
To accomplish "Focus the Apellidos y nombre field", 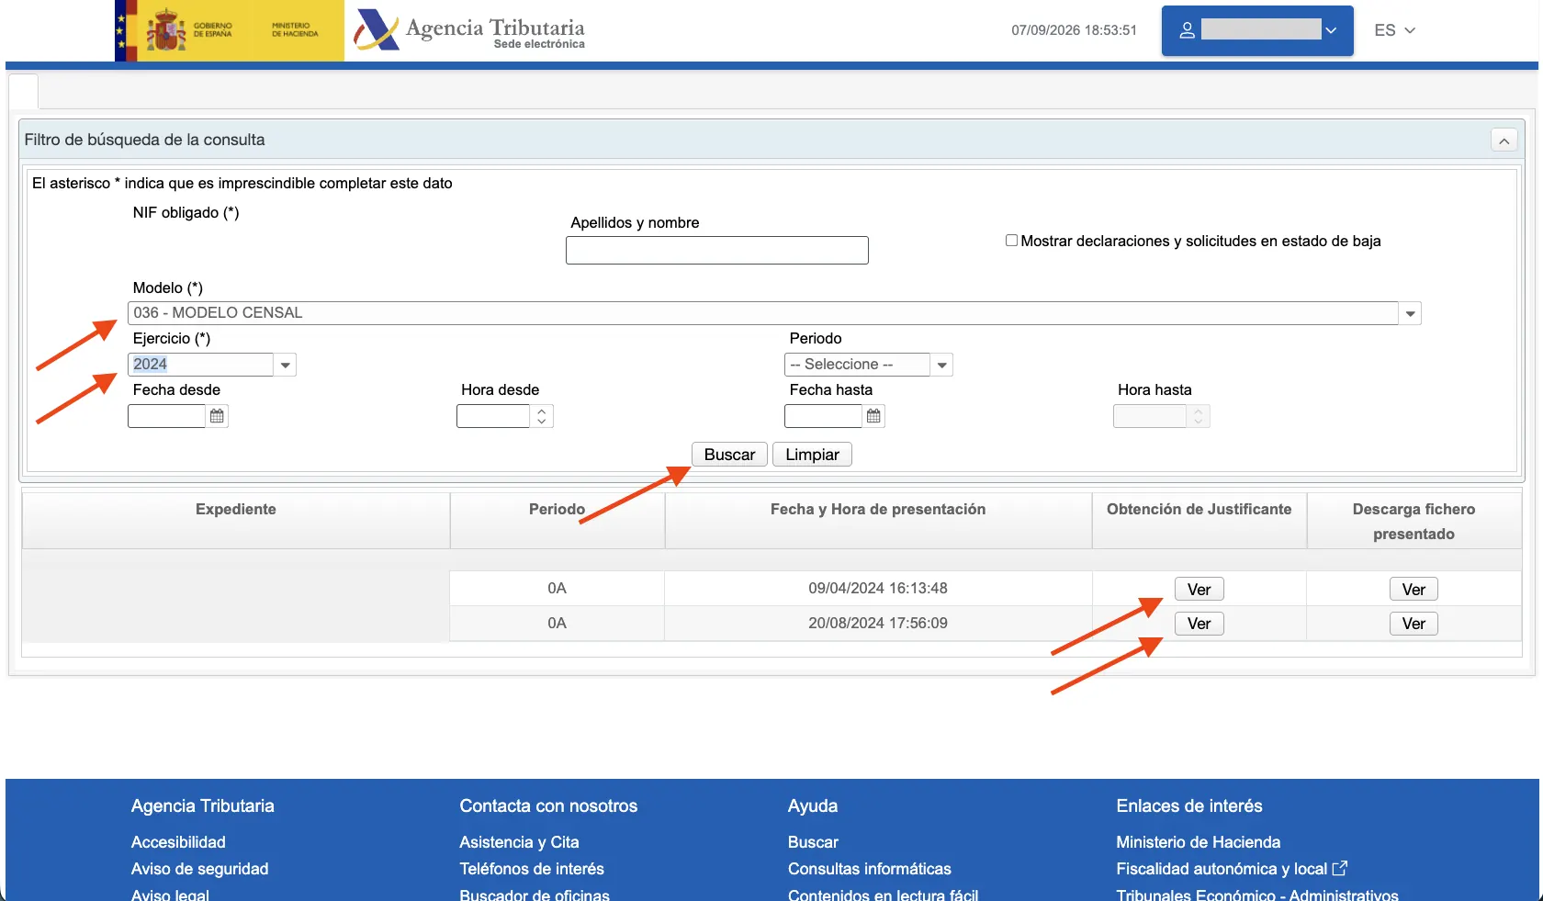I will pos(716,251).
